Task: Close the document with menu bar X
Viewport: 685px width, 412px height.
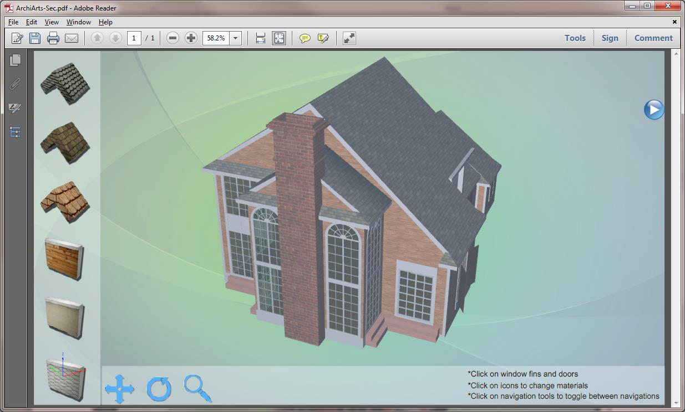Action: pos(675,22)
